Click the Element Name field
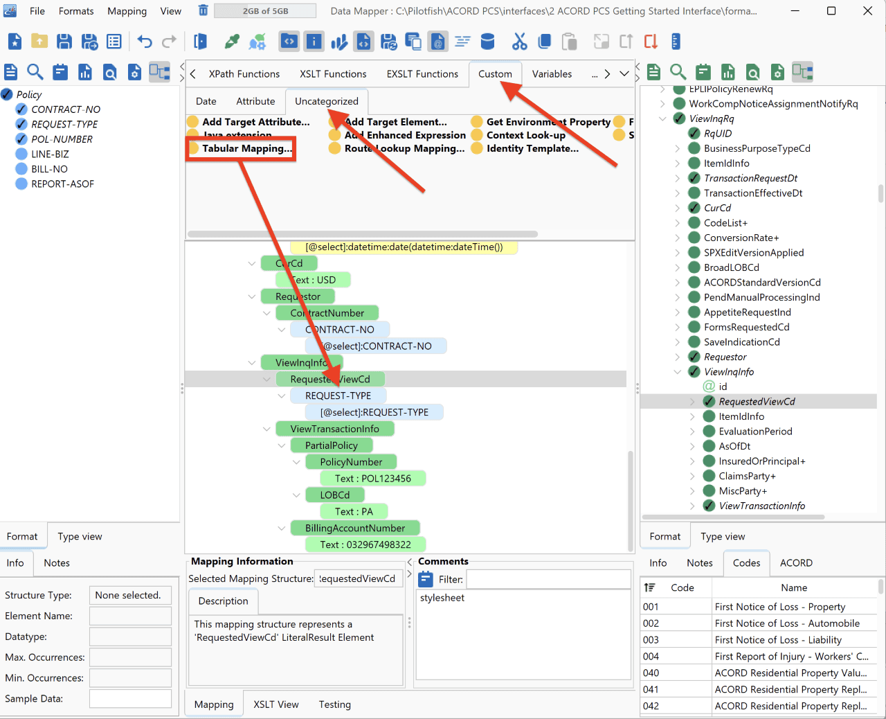The width and height of the screenshot is (886, 719). tap(130, 616)
